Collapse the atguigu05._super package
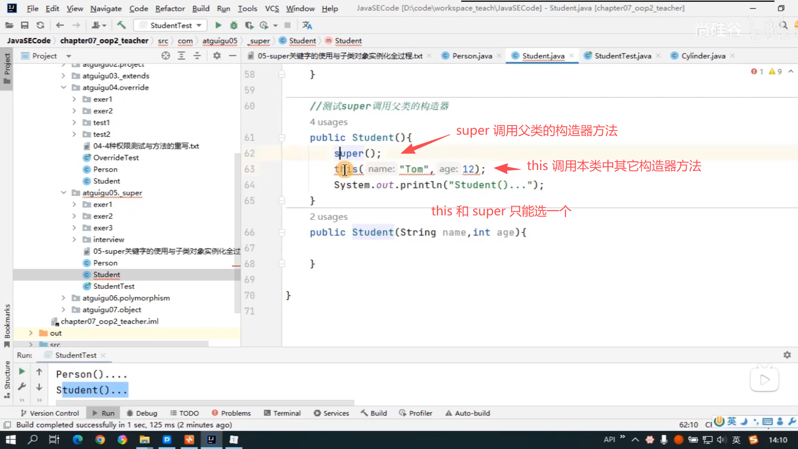This screenshot has width=798, height=449. click(64, 192)
